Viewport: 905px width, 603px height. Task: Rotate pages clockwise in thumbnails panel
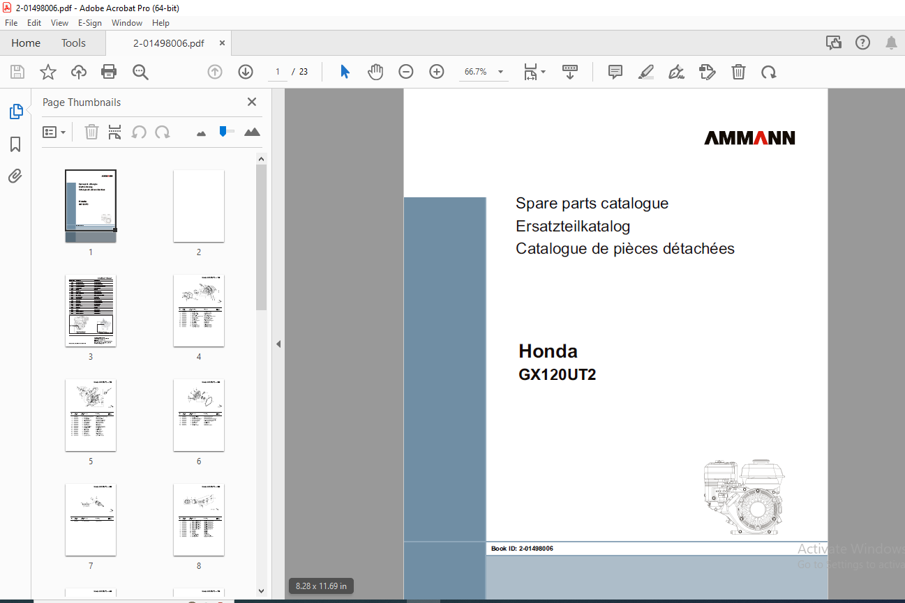tap(163, 132)
